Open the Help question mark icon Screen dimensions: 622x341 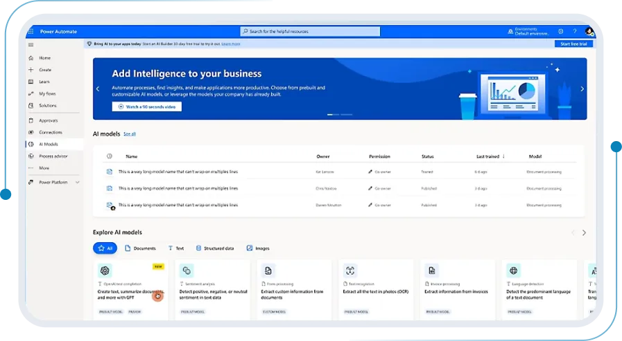coord(574,31)
